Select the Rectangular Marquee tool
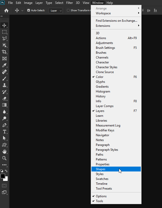162x208 pixels. coord(4,32)
